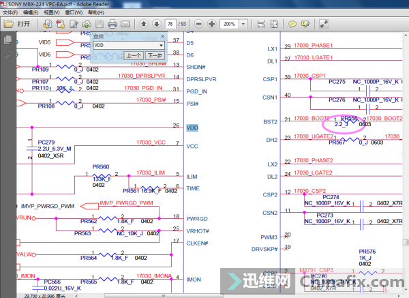Open the 窗口(W) menu
The height and width of the screenshot is (298, 409).
(74, 12)
